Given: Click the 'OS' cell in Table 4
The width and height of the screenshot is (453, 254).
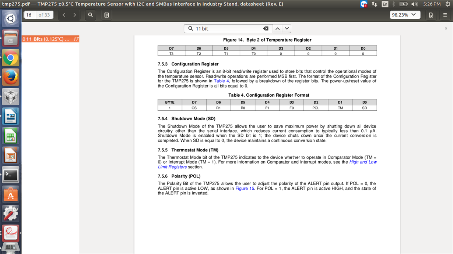Looking at the screenshot, I should click(x=194, y=108).
